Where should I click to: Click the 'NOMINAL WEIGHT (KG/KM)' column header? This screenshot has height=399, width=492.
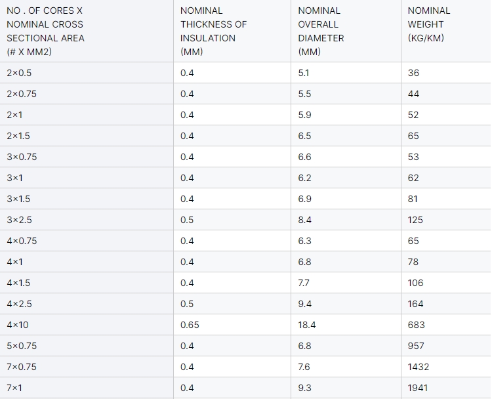click(429, 24)
